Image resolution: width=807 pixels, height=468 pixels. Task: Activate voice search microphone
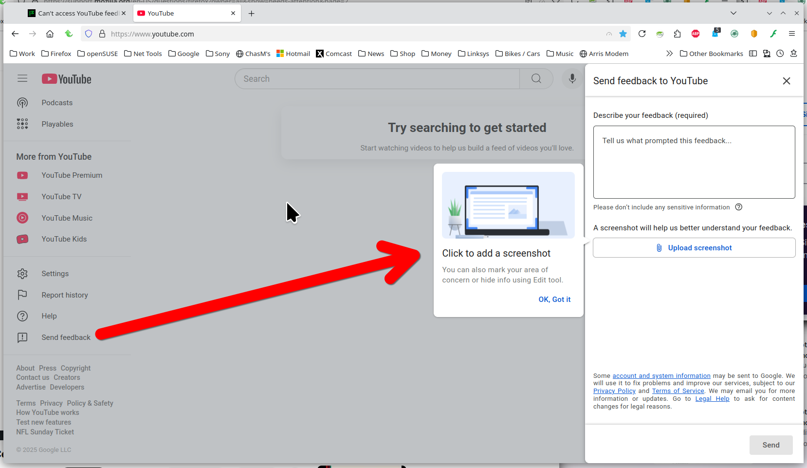coord(572,79)
